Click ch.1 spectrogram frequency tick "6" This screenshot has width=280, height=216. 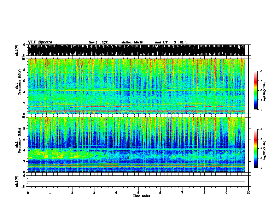pos(25,81)
